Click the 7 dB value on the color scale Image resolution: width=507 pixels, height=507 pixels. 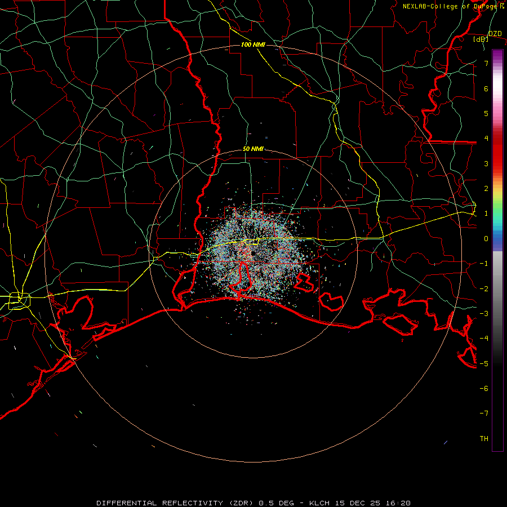click(x=486, y=63)
